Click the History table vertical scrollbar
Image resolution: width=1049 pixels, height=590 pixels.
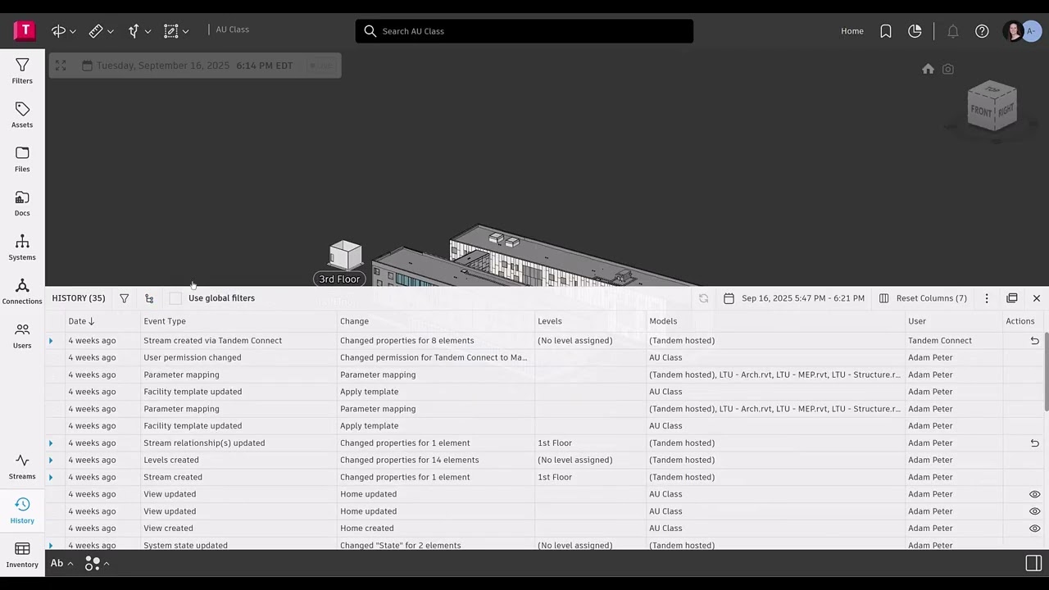1046,373
